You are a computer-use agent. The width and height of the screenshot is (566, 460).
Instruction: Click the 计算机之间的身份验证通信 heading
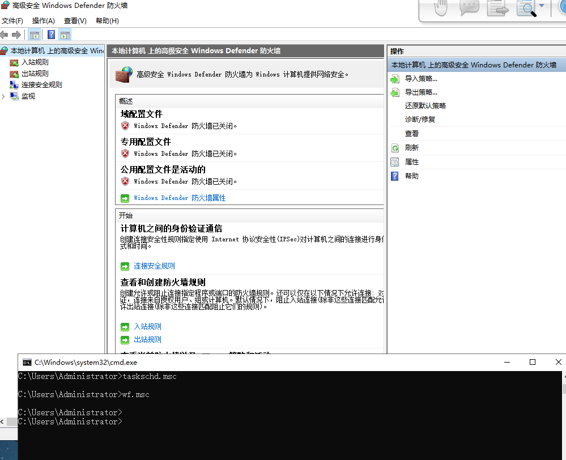tap(171, 228)
